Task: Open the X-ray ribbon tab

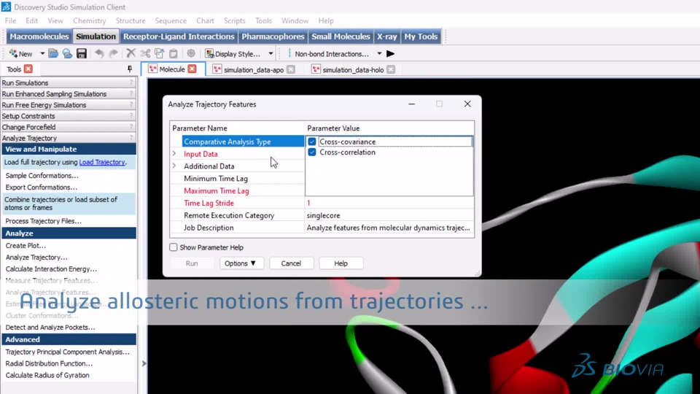Action: click(386, 36)
